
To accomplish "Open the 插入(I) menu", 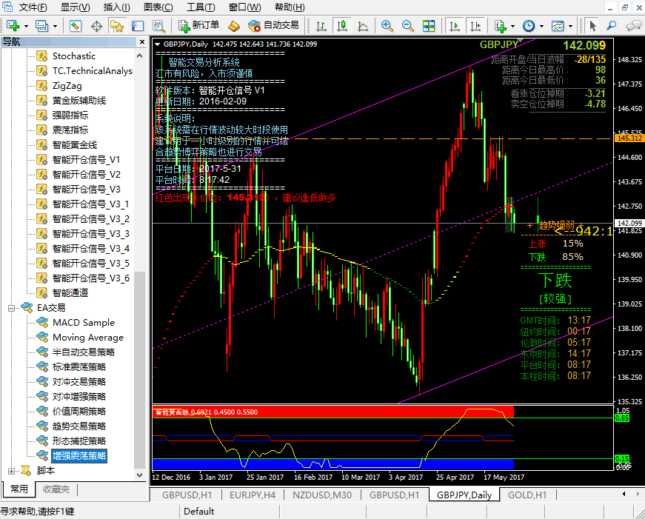I will [x=116, y=7].
